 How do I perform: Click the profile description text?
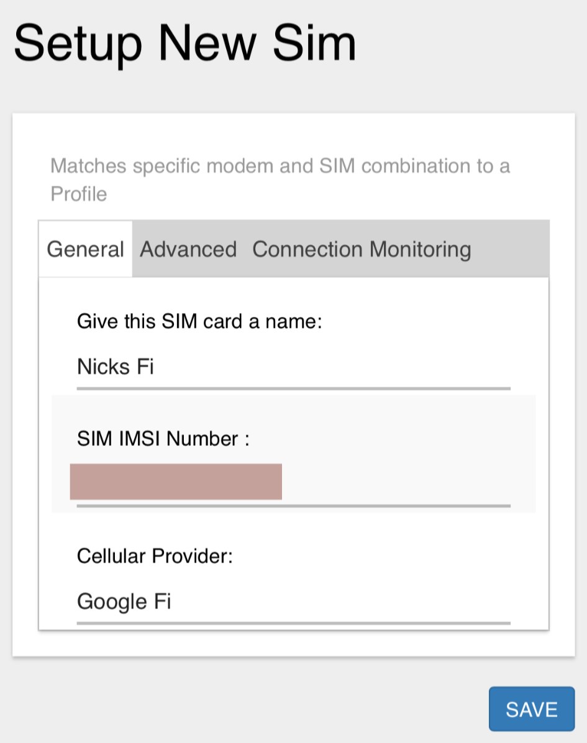(280, 179)
